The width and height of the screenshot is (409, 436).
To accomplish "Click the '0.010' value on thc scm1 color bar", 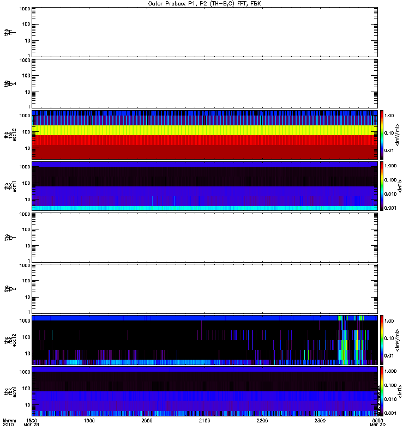I will (x=390, y=399).
